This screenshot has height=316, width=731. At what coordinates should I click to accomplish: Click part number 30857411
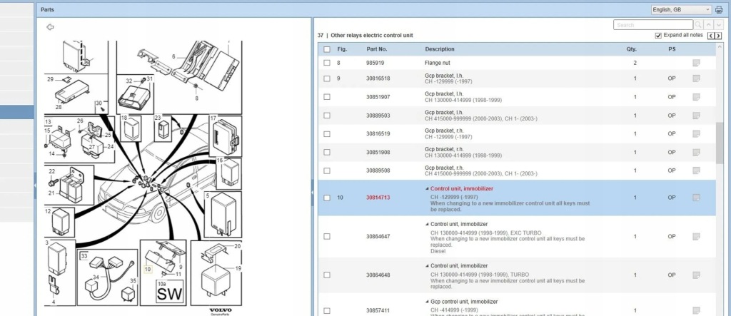(x=378, y=310)
